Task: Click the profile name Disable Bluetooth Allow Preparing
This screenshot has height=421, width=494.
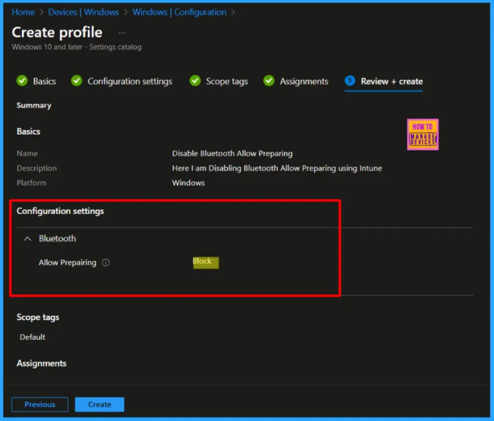Action: tap(232, 153)
